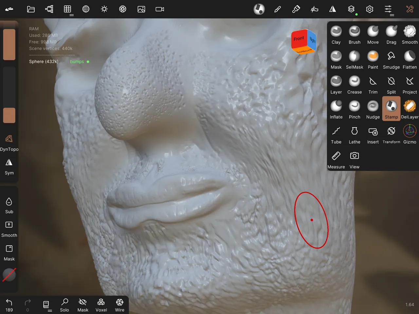This screenshot has height=314, width=419.
Task: Open the current Stamp tool settings in top bar
Action: (x=259, y=9)
